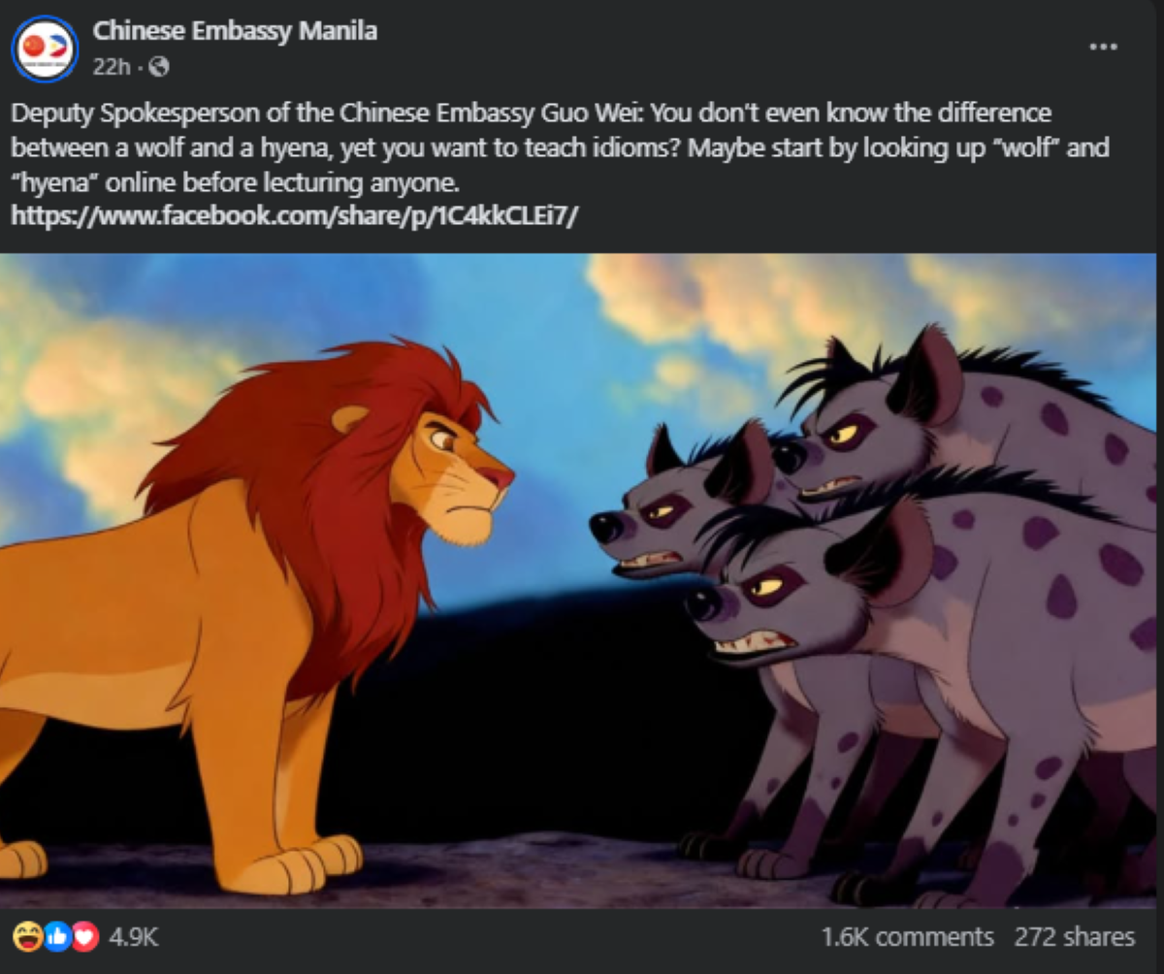View the 1.6K comments

pos(907,937)
